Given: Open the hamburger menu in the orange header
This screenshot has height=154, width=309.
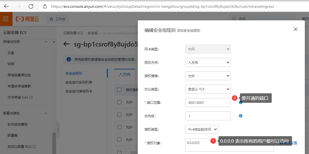Looking at the screenshot, I should [6, 19].
